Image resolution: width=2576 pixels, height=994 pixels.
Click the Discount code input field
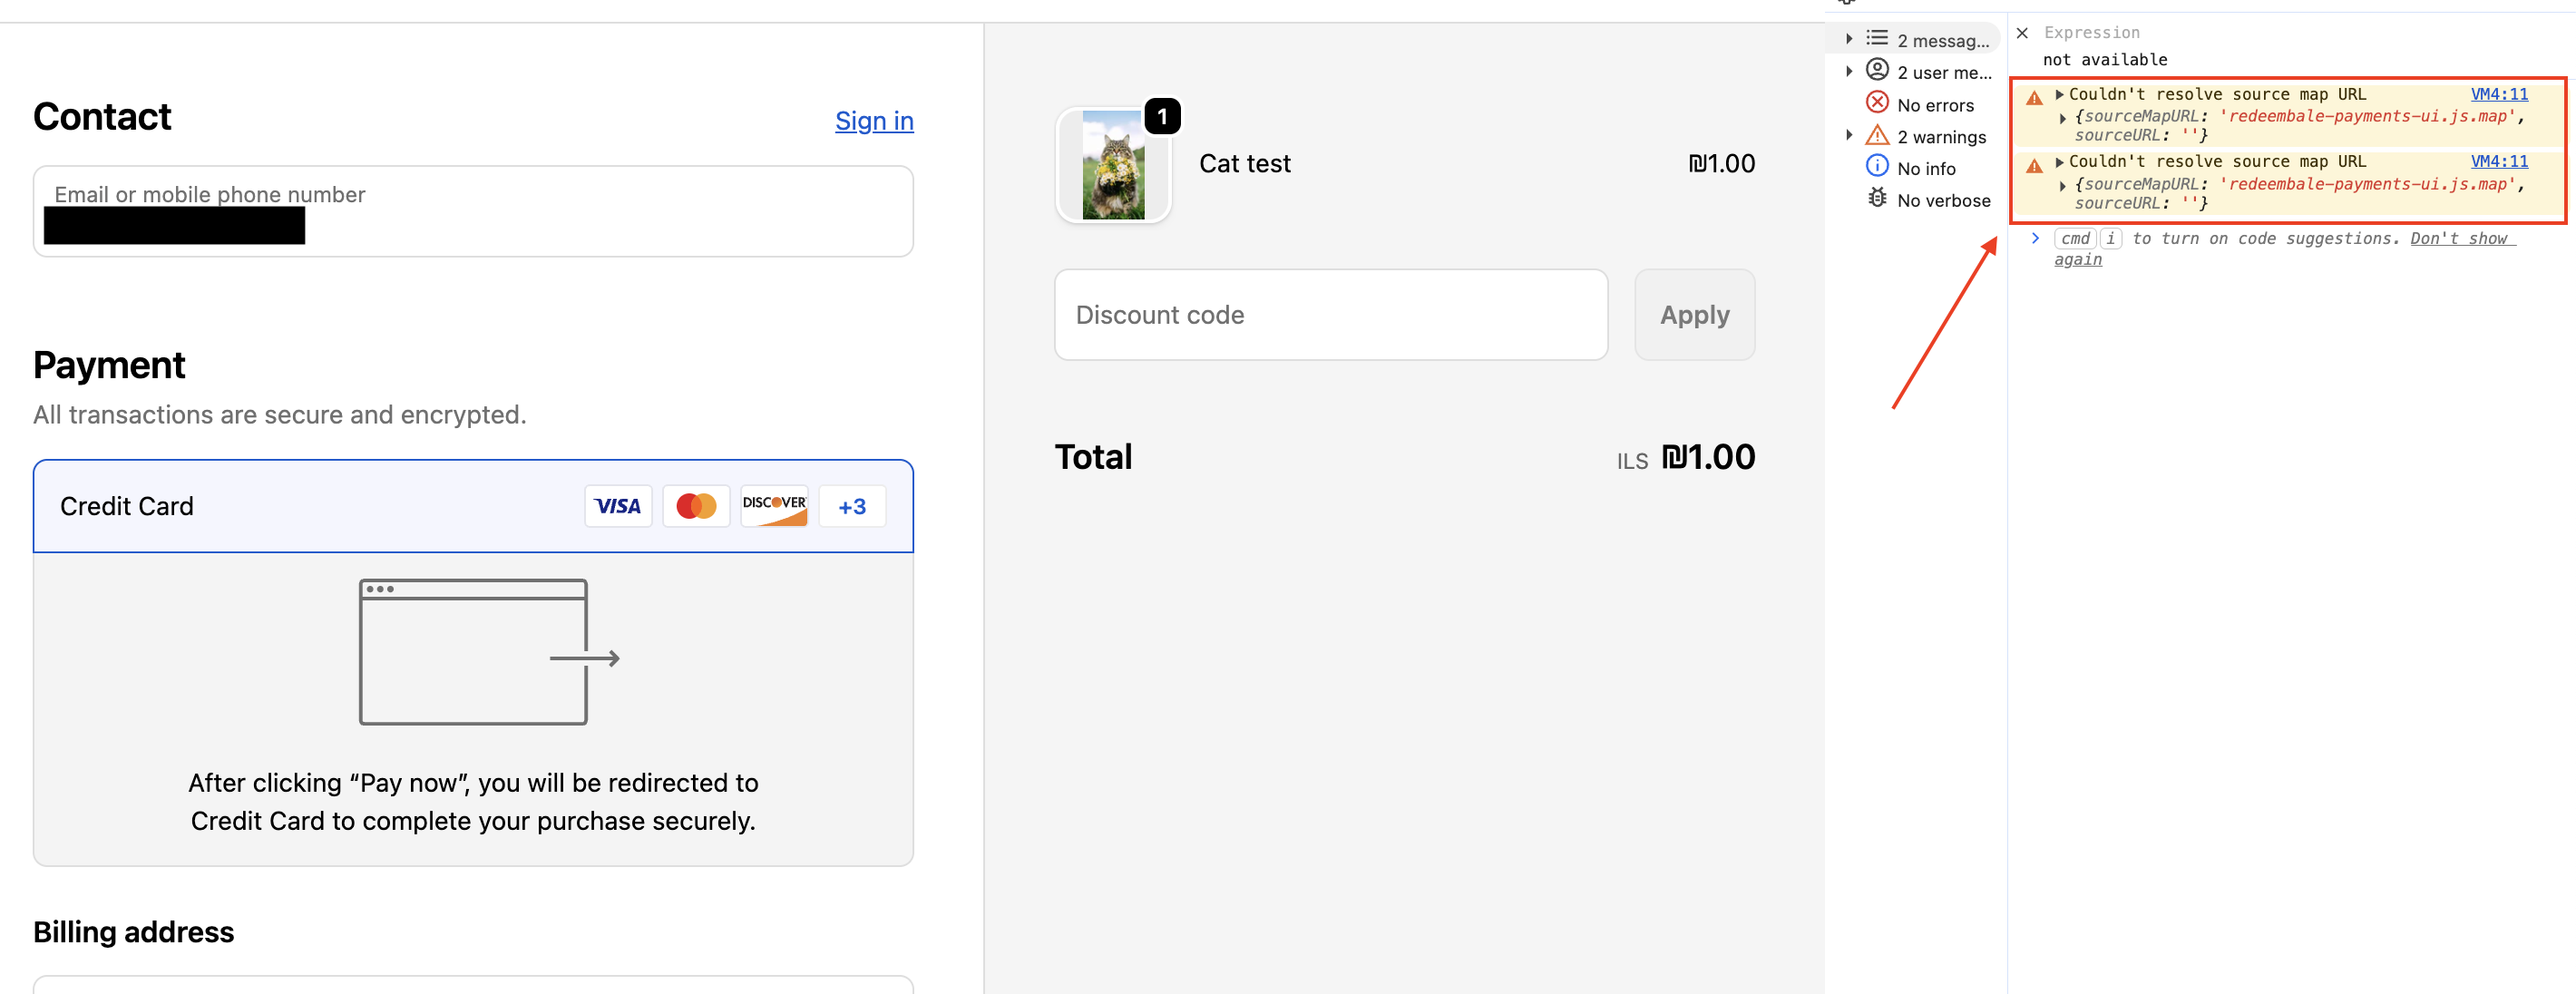[1330, 315]
